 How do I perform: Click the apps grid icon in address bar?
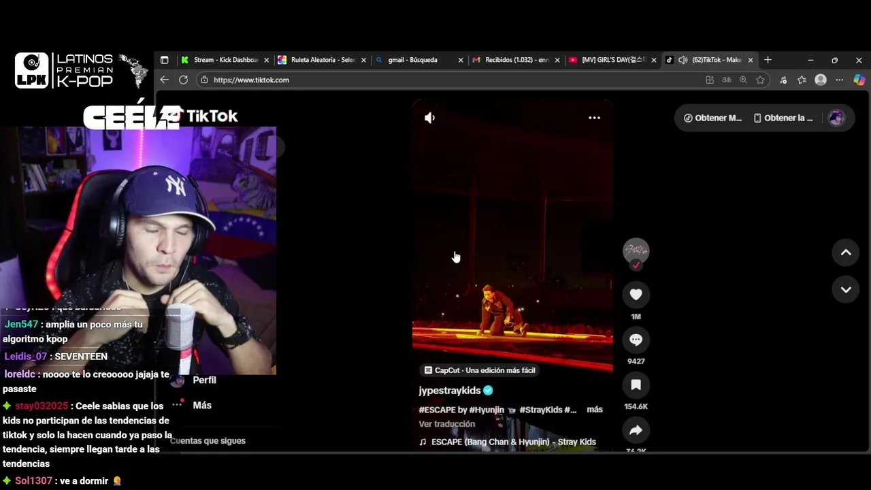coord(710,80)
